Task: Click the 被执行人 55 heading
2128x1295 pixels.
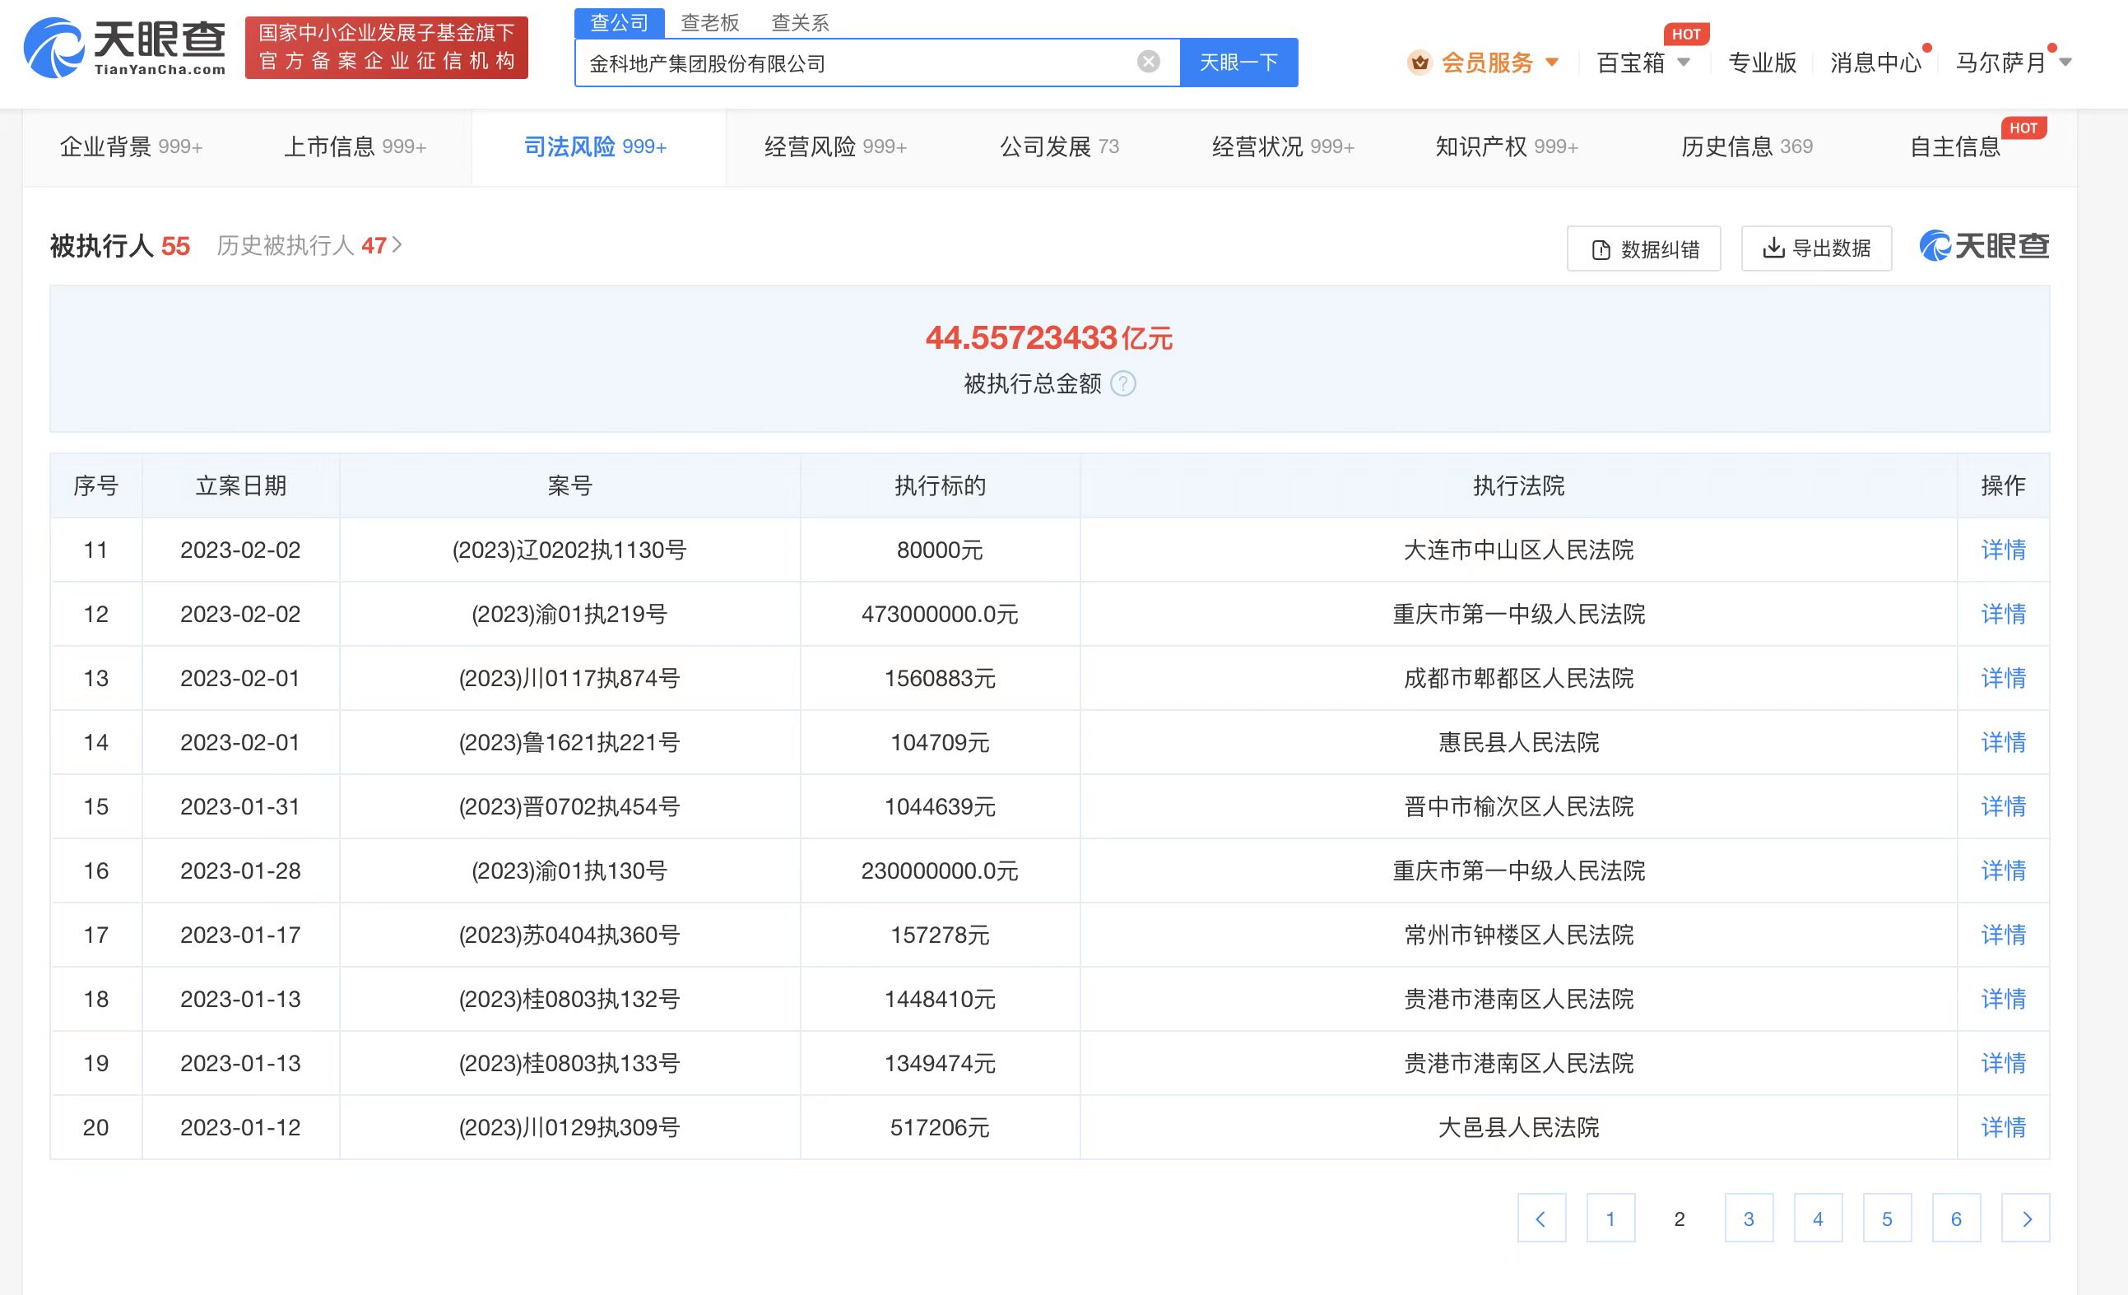Action: pos(120,246)
